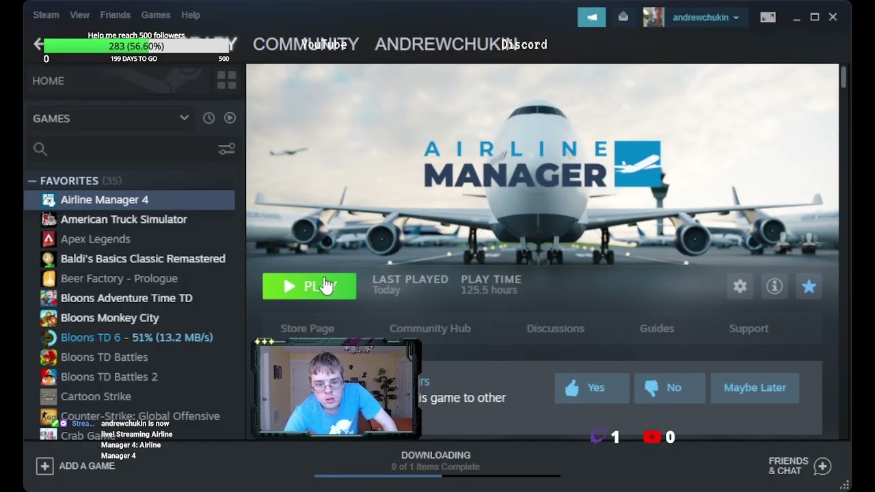Screen dimensions: 875x492
Task: Click the announcements megaphone icon
Action: tap(591, 17)
